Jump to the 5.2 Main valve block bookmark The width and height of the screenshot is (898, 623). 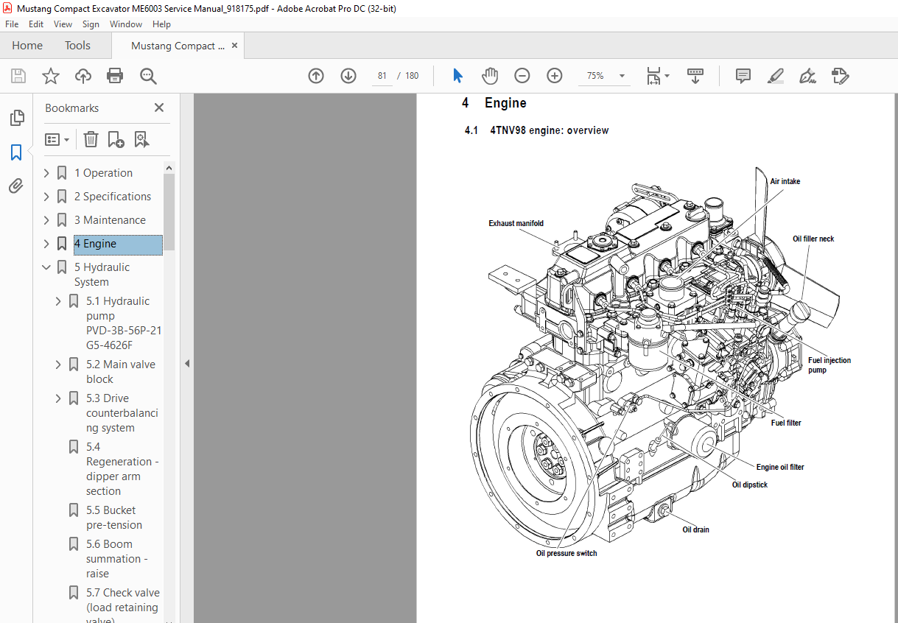click(x=121, y=372)
